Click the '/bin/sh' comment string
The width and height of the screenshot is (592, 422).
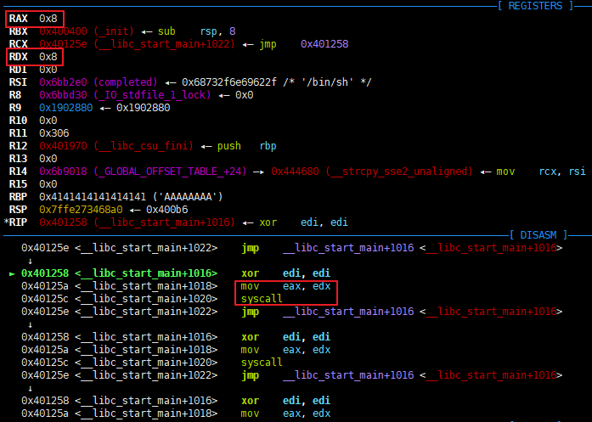click(x=327, y=82)
